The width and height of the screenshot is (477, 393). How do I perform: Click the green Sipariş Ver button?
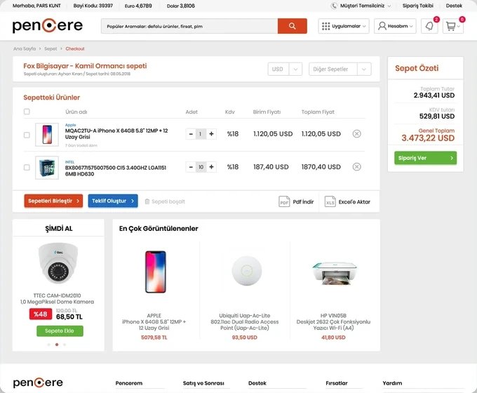coord(425,158)
